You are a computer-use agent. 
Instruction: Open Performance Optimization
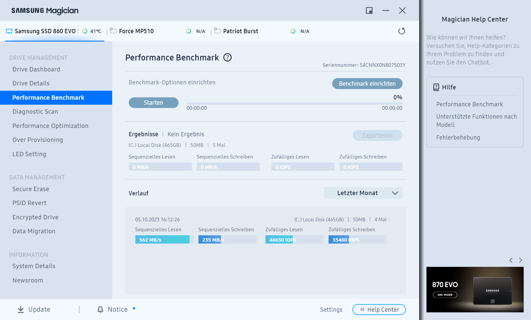[50, 126]
